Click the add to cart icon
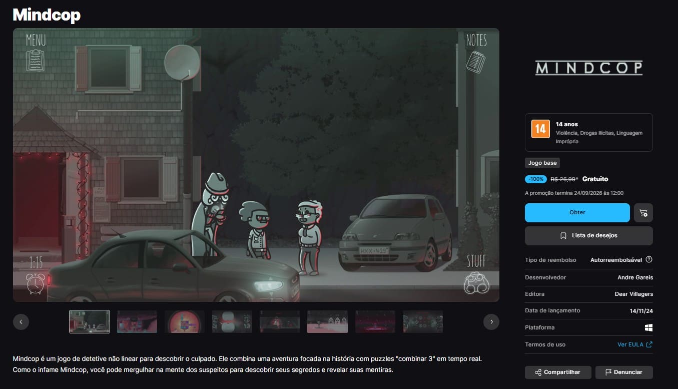 pos(643,213)
